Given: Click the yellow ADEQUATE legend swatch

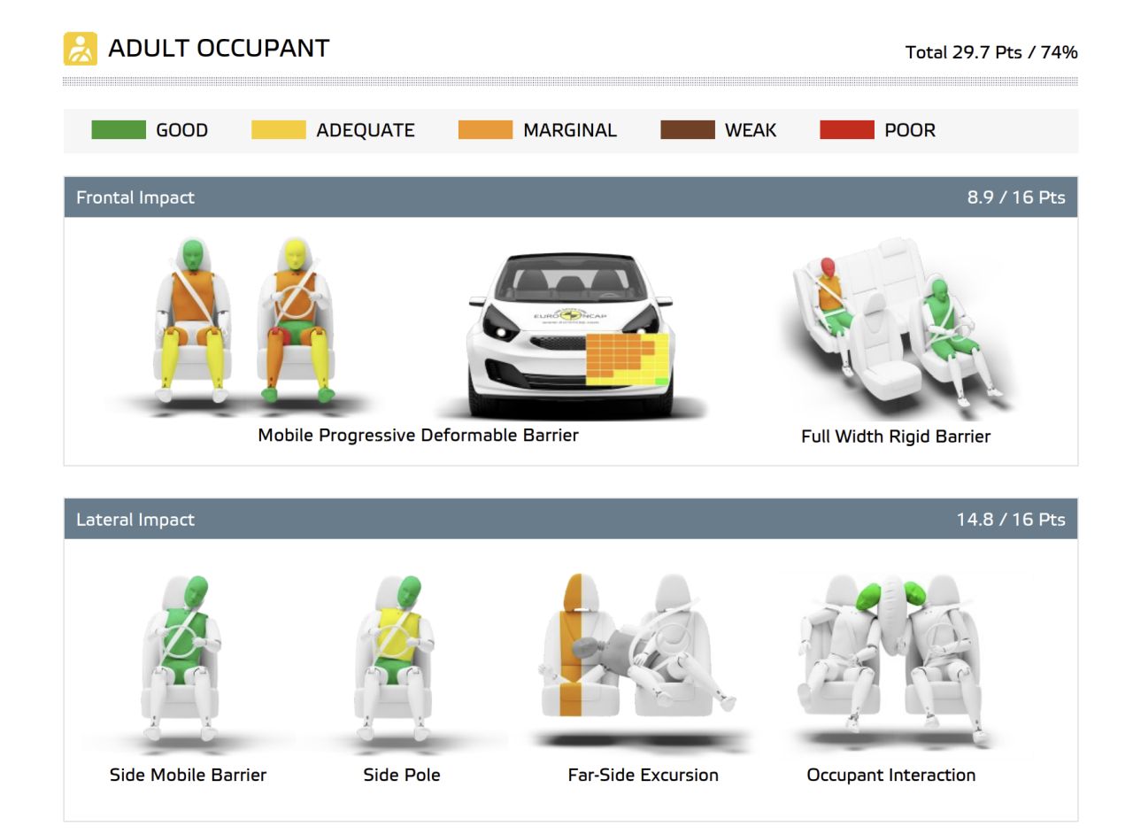Looking at the screenshot, I should click(x=279, y=130).
